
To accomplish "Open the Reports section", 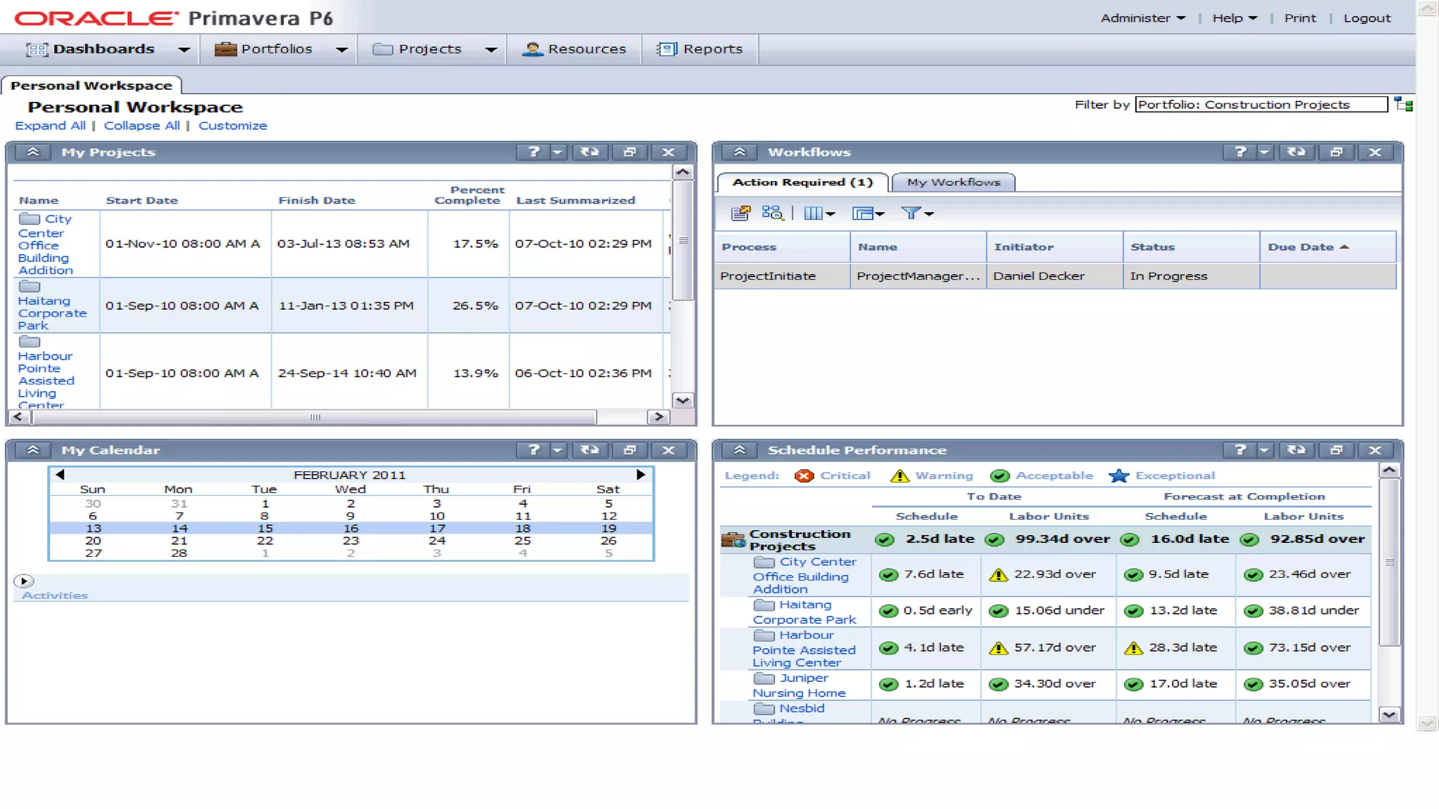I will (x=700, y=49).
